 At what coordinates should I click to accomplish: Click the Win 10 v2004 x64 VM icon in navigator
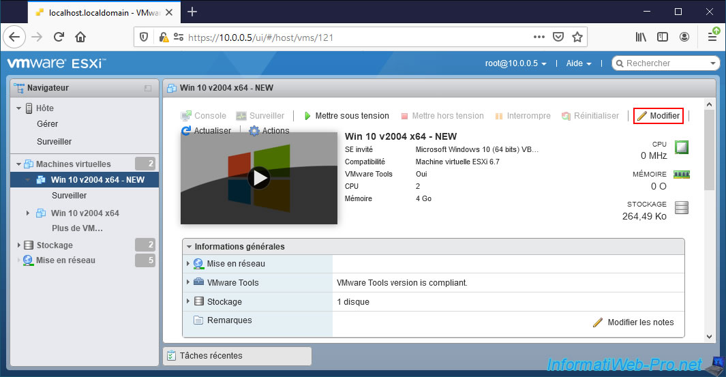tap(41, 213)
